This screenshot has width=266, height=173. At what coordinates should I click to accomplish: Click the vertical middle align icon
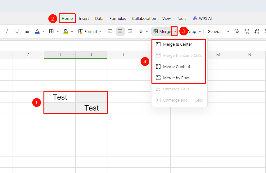141,31
